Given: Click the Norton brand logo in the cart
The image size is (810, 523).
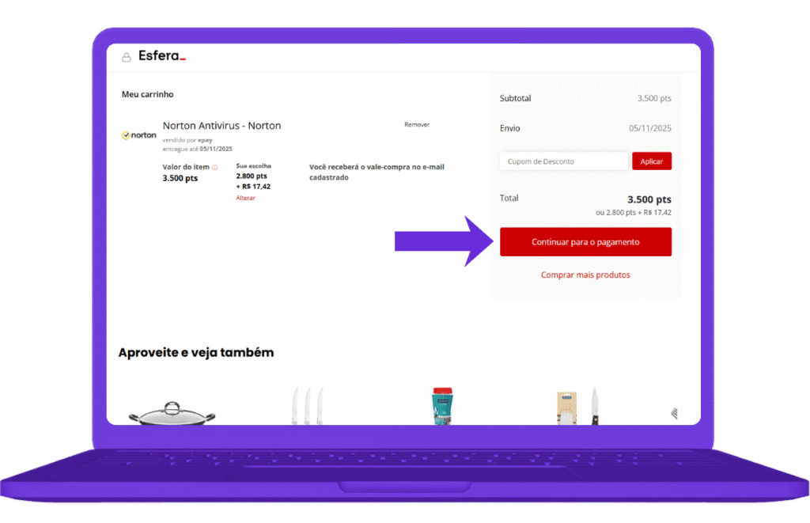Looking at the screenshot, I should (141, 135).
